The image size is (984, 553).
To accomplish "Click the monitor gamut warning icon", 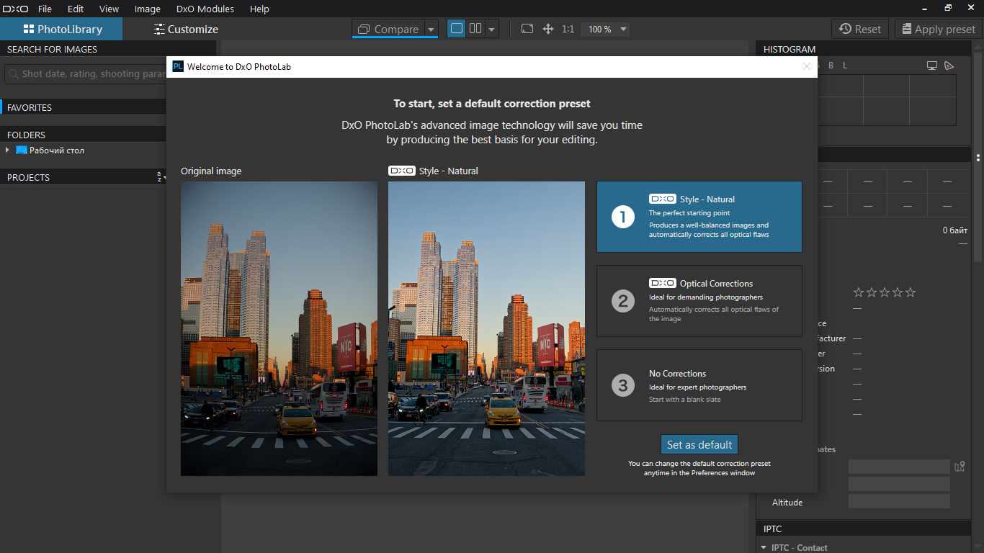I will pos(931,66).
